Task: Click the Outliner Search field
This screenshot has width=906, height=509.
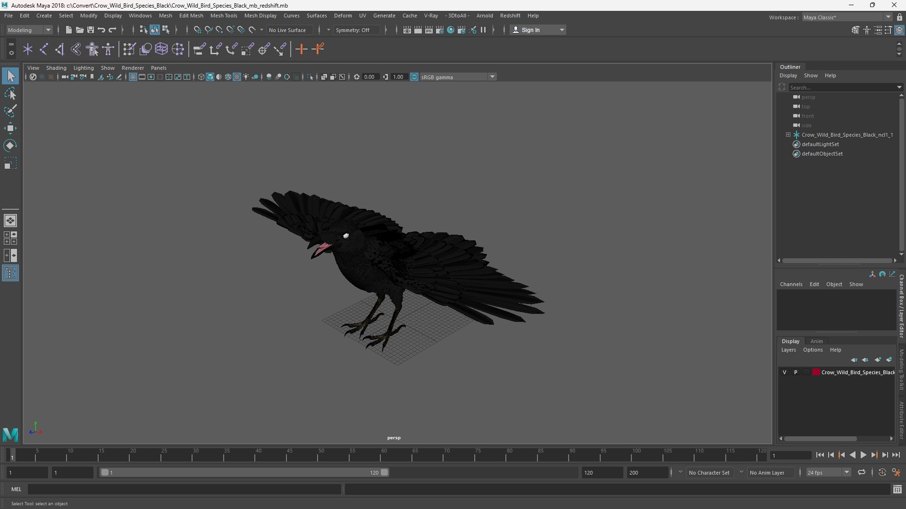Action: tap(842, 87)
